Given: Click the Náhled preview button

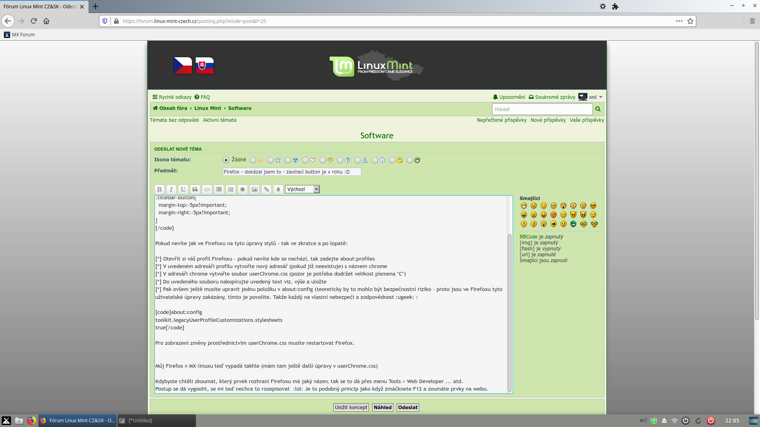Looking at the screenshot, I should tap(382, 408).
